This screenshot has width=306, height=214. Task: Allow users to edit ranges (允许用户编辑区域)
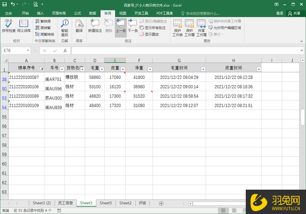[x=225, y=28]
